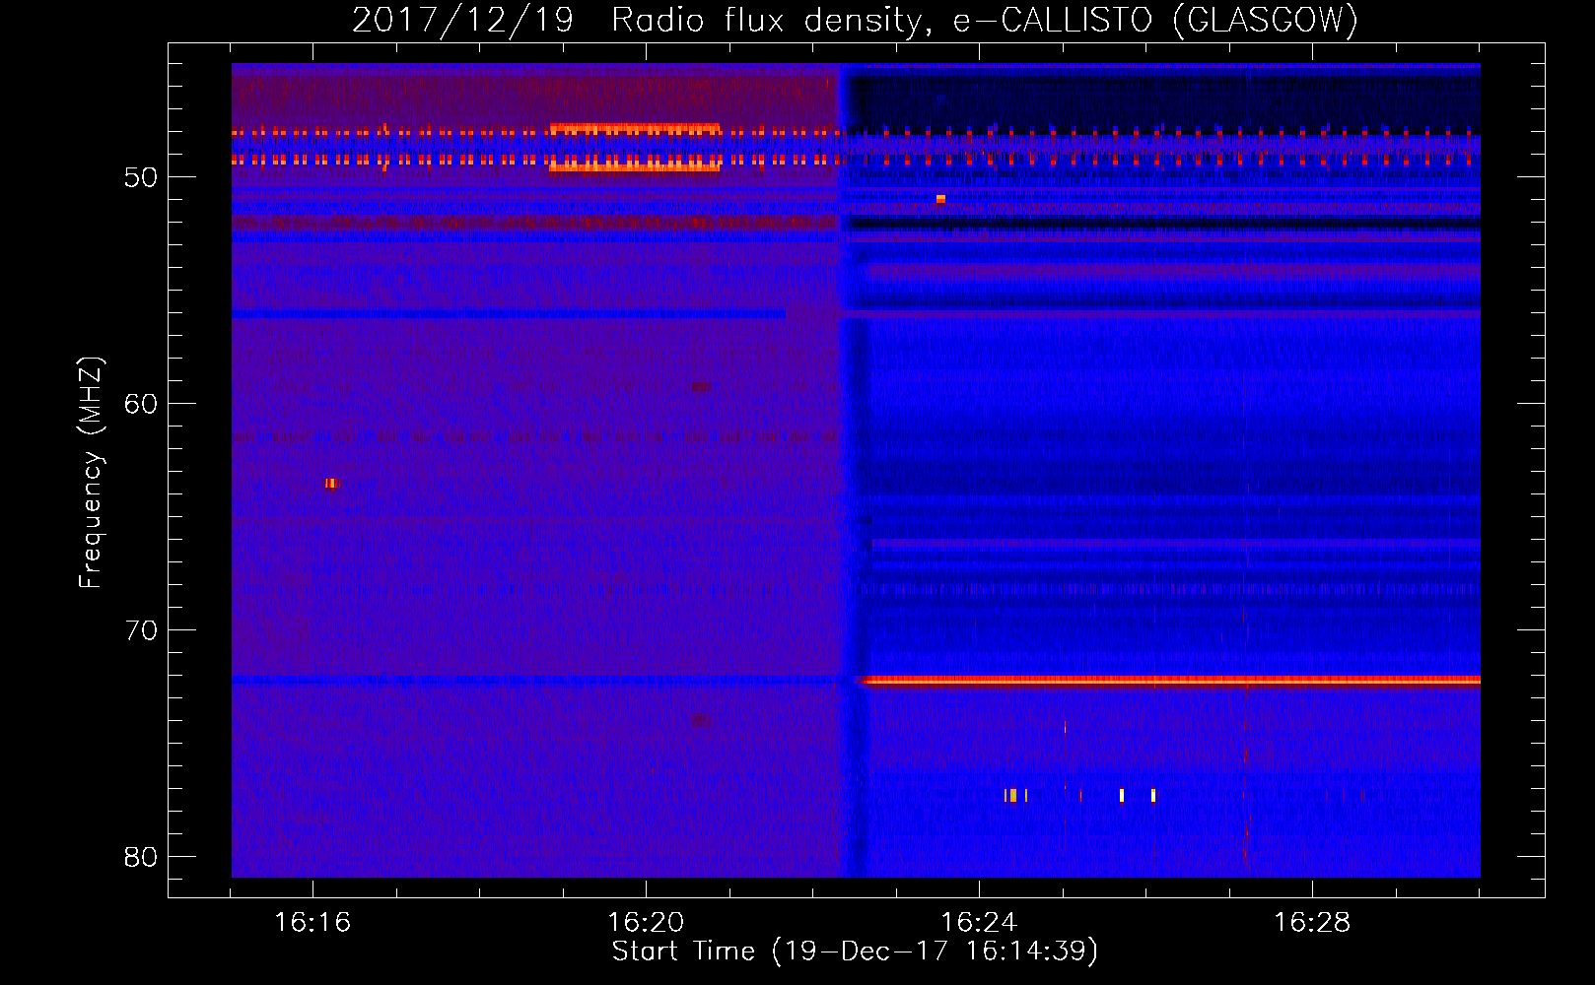Viewport: 1595px width, 985px height.
Task: Click the bright red emission line near 72 MHz
Action: tap(1171, 680)
